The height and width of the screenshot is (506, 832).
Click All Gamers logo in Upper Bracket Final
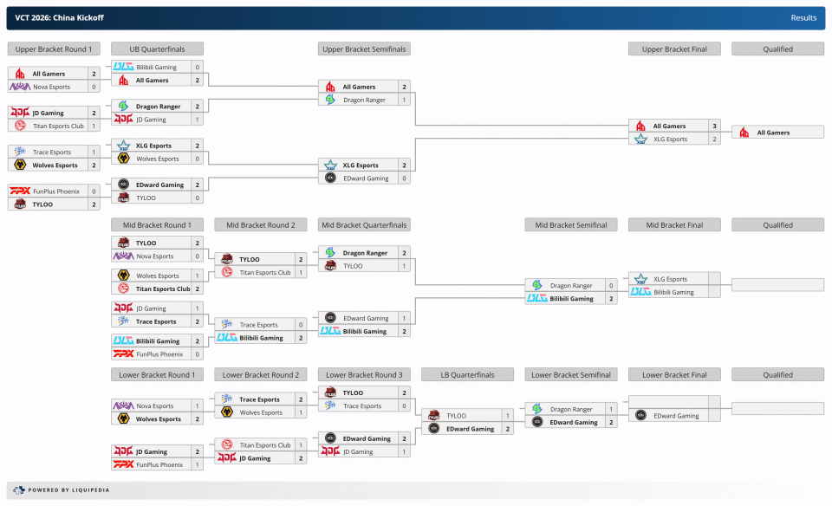(x=641, y=126)
